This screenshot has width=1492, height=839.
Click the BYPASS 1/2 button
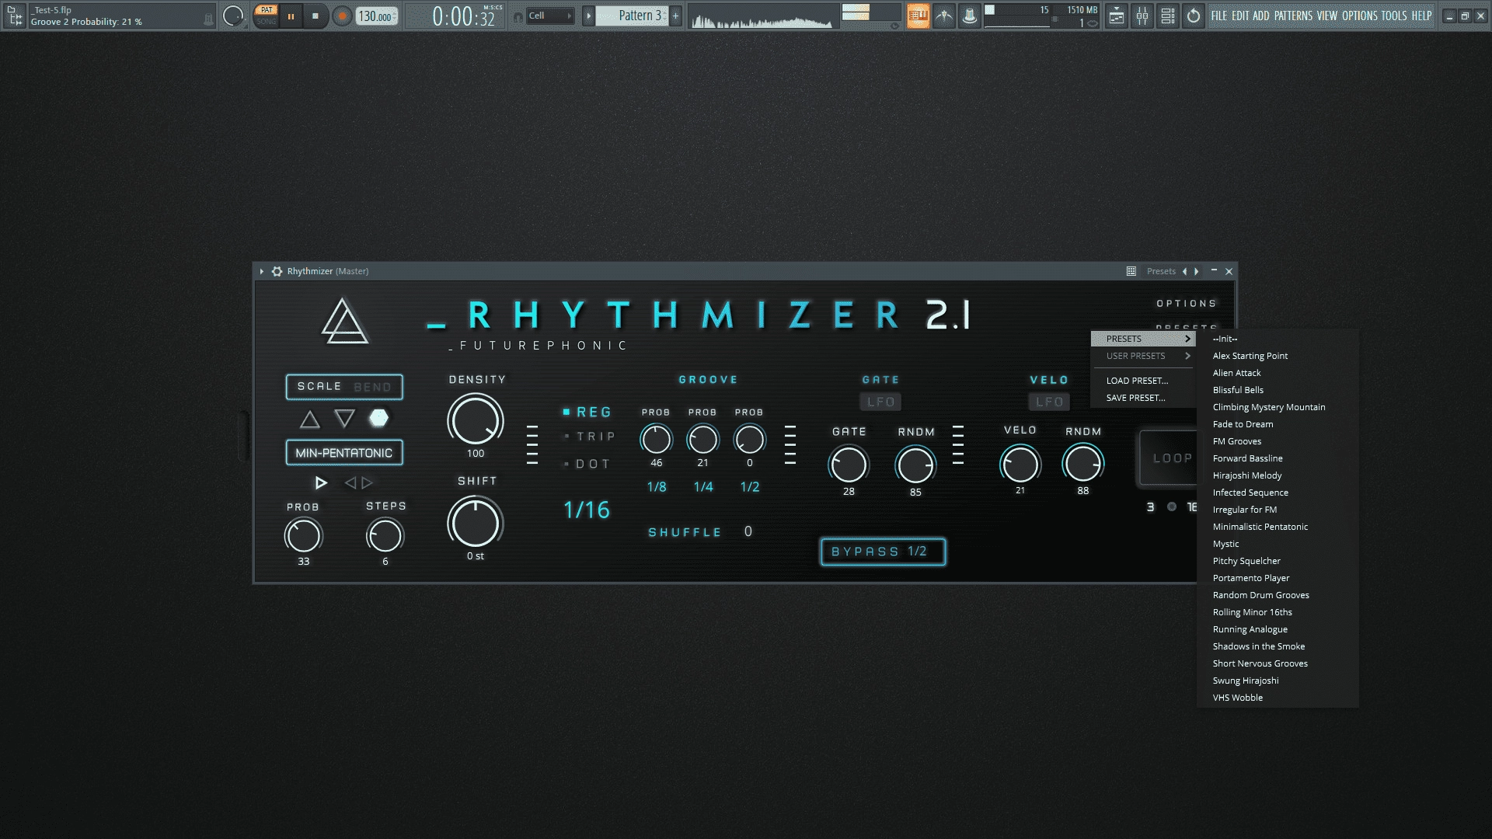[883, 552]
